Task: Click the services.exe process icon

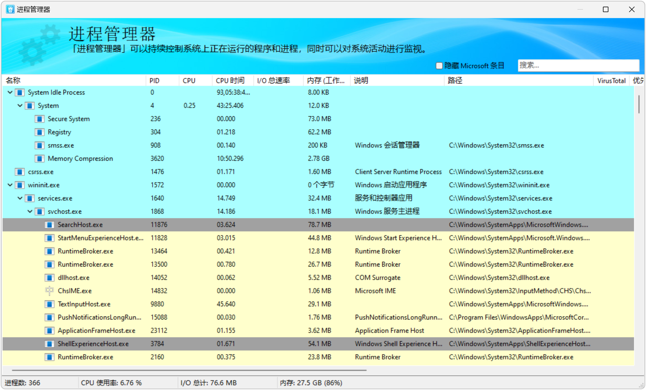Action: tap(30, 198)
